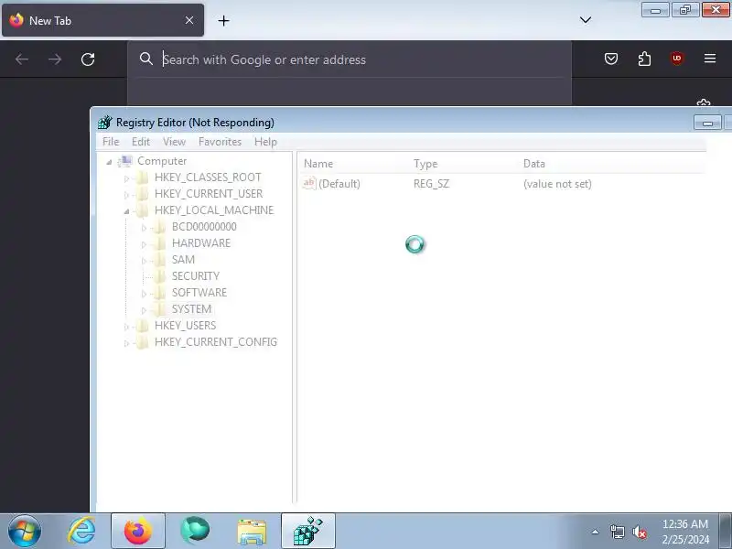Click muted volume tray icon
Screen dimensions: 732x549
(639, 532)
